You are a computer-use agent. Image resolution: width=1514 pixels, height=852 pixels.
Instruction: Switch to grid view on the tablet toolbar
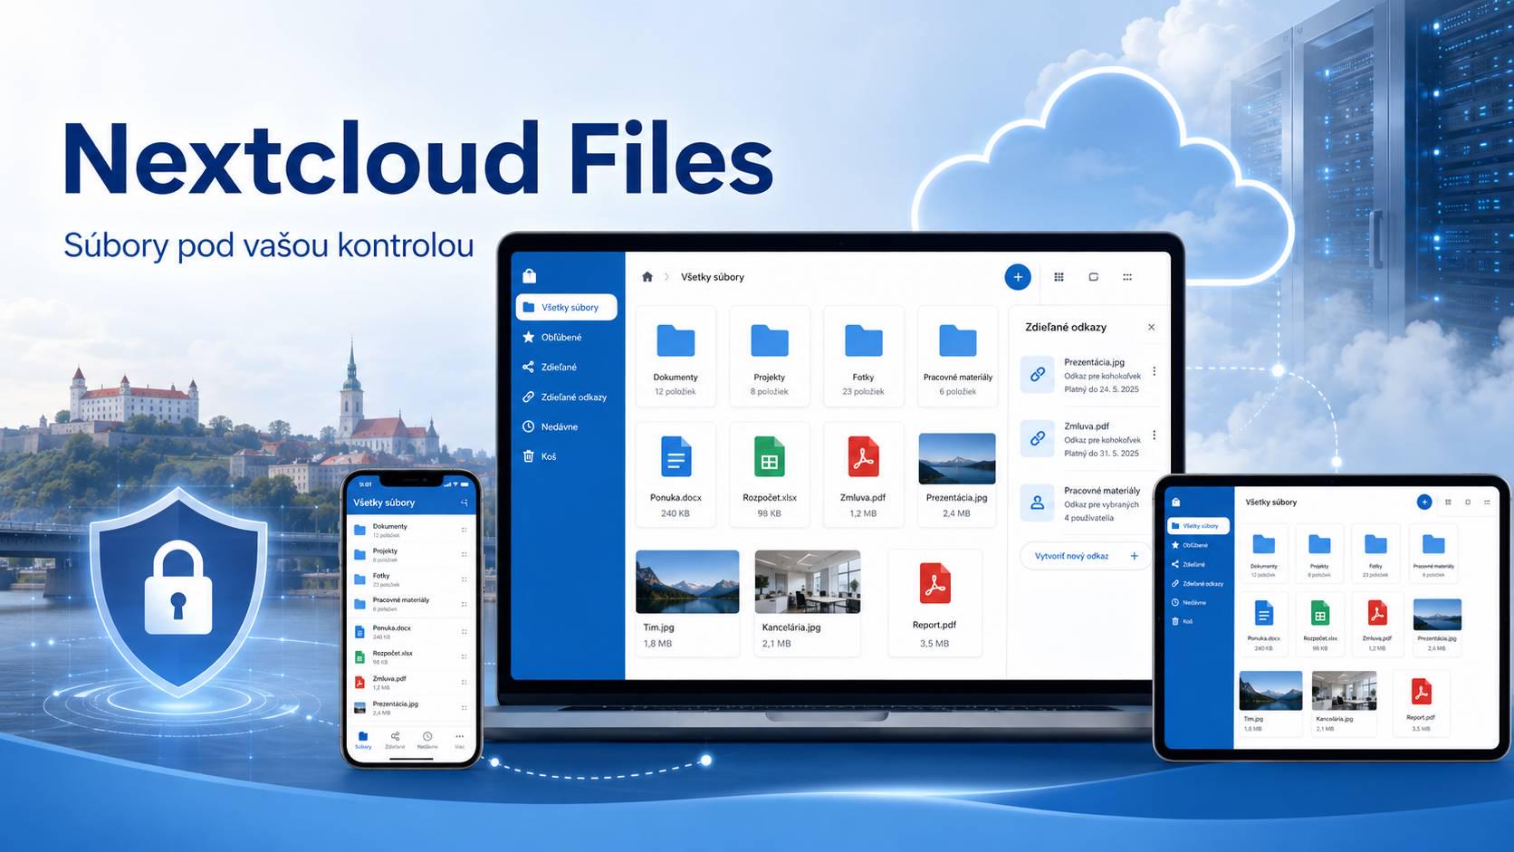point(1448,502)
